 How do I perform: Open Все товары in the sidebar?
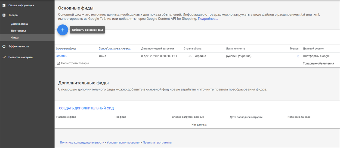[x=18, y=31]
